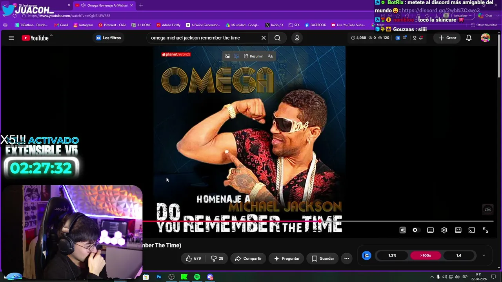Open the Adobe Firefly bookmark
Image resolution: width=502 pixels, height=282 pixels.
click(x=168, y=25)
